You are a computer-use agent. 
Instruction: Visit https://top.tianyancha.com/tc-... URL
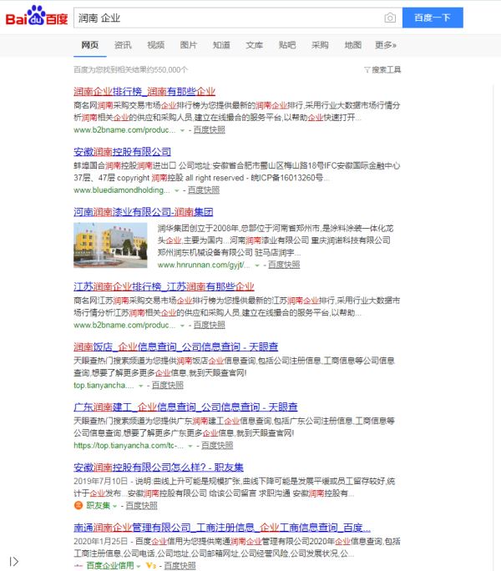(x=129, y=446)
